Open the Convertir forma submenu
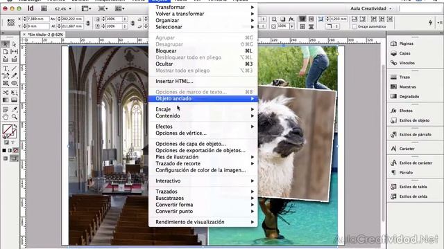Viewport: 444px width, 249px height. [x=203, y=205]
